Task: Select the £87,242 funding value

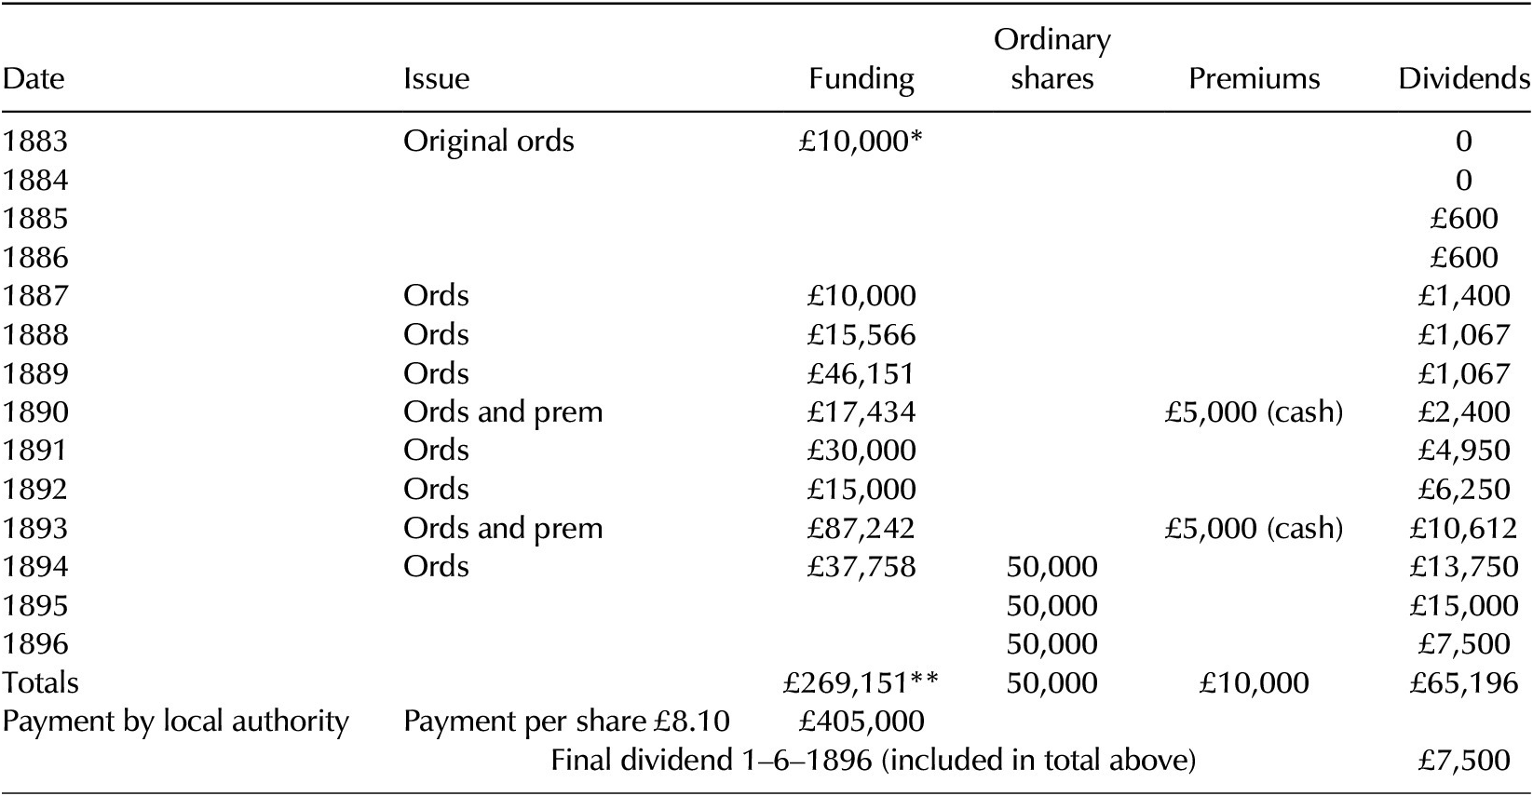Action: coord(861,529)
